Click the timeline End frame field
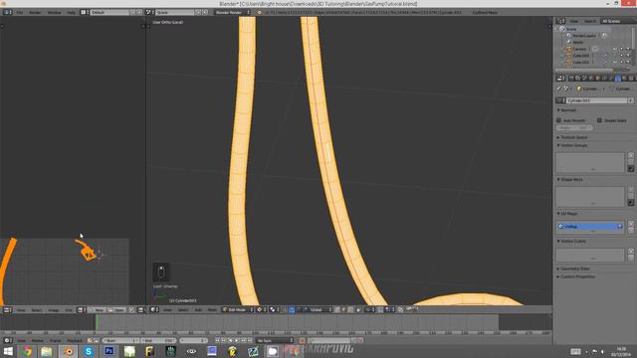Viewport: 637px width, 358px height. tap(158, 340)
